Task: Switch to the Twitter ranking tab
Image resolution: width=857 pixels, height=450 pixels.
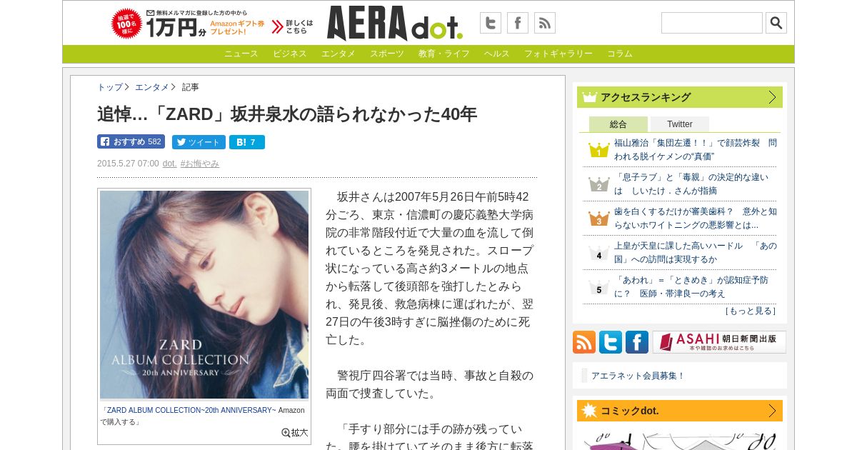Action: pyautogui.click(x=680, y=124)
